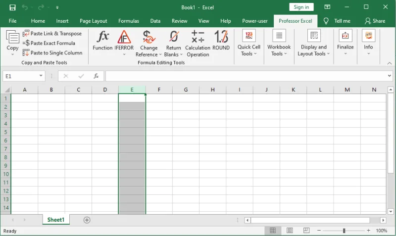Open the File tab
Viewport: 396px width, 236px height.
(13, 21)
